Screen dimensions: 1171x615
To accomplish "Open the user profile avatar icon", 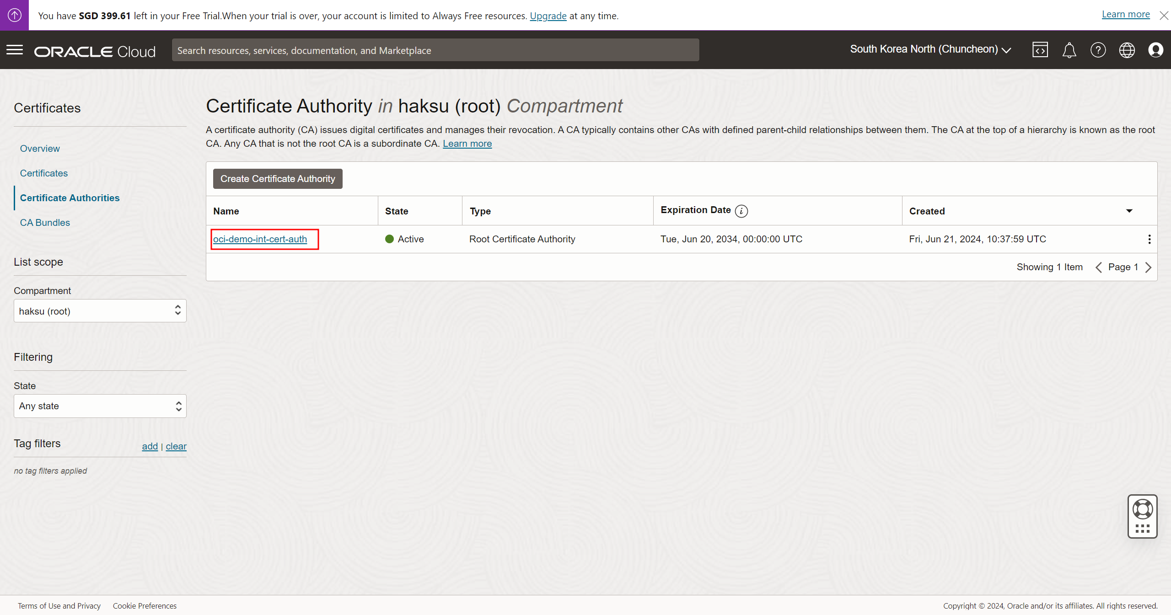I will pos(1155,50).
